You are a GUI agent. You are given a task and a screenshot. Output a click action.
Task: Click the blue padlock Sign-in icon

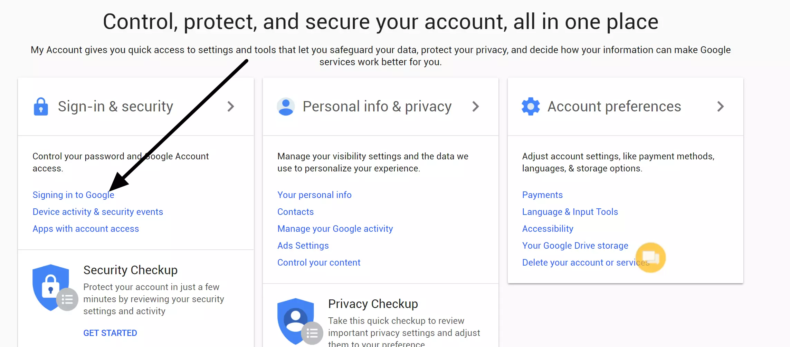coord(41,107)
